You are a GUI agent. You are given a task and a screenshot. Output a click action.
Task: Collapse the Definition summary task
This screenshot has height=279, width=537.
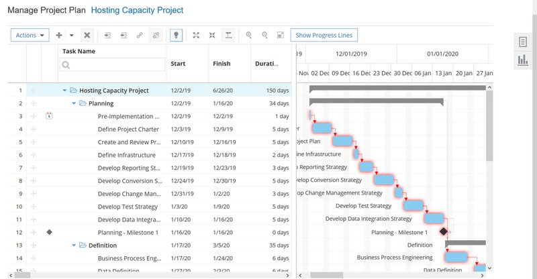coord(75,245)
